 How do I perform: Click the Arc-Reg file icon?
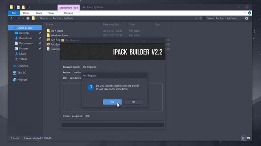(48, 40)
